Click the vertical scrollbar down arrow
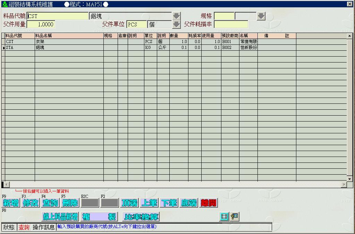The image size is (355, 234). tap(350, 178)
